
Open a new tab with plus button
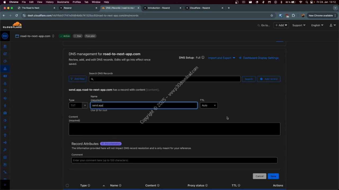(229, 8)
